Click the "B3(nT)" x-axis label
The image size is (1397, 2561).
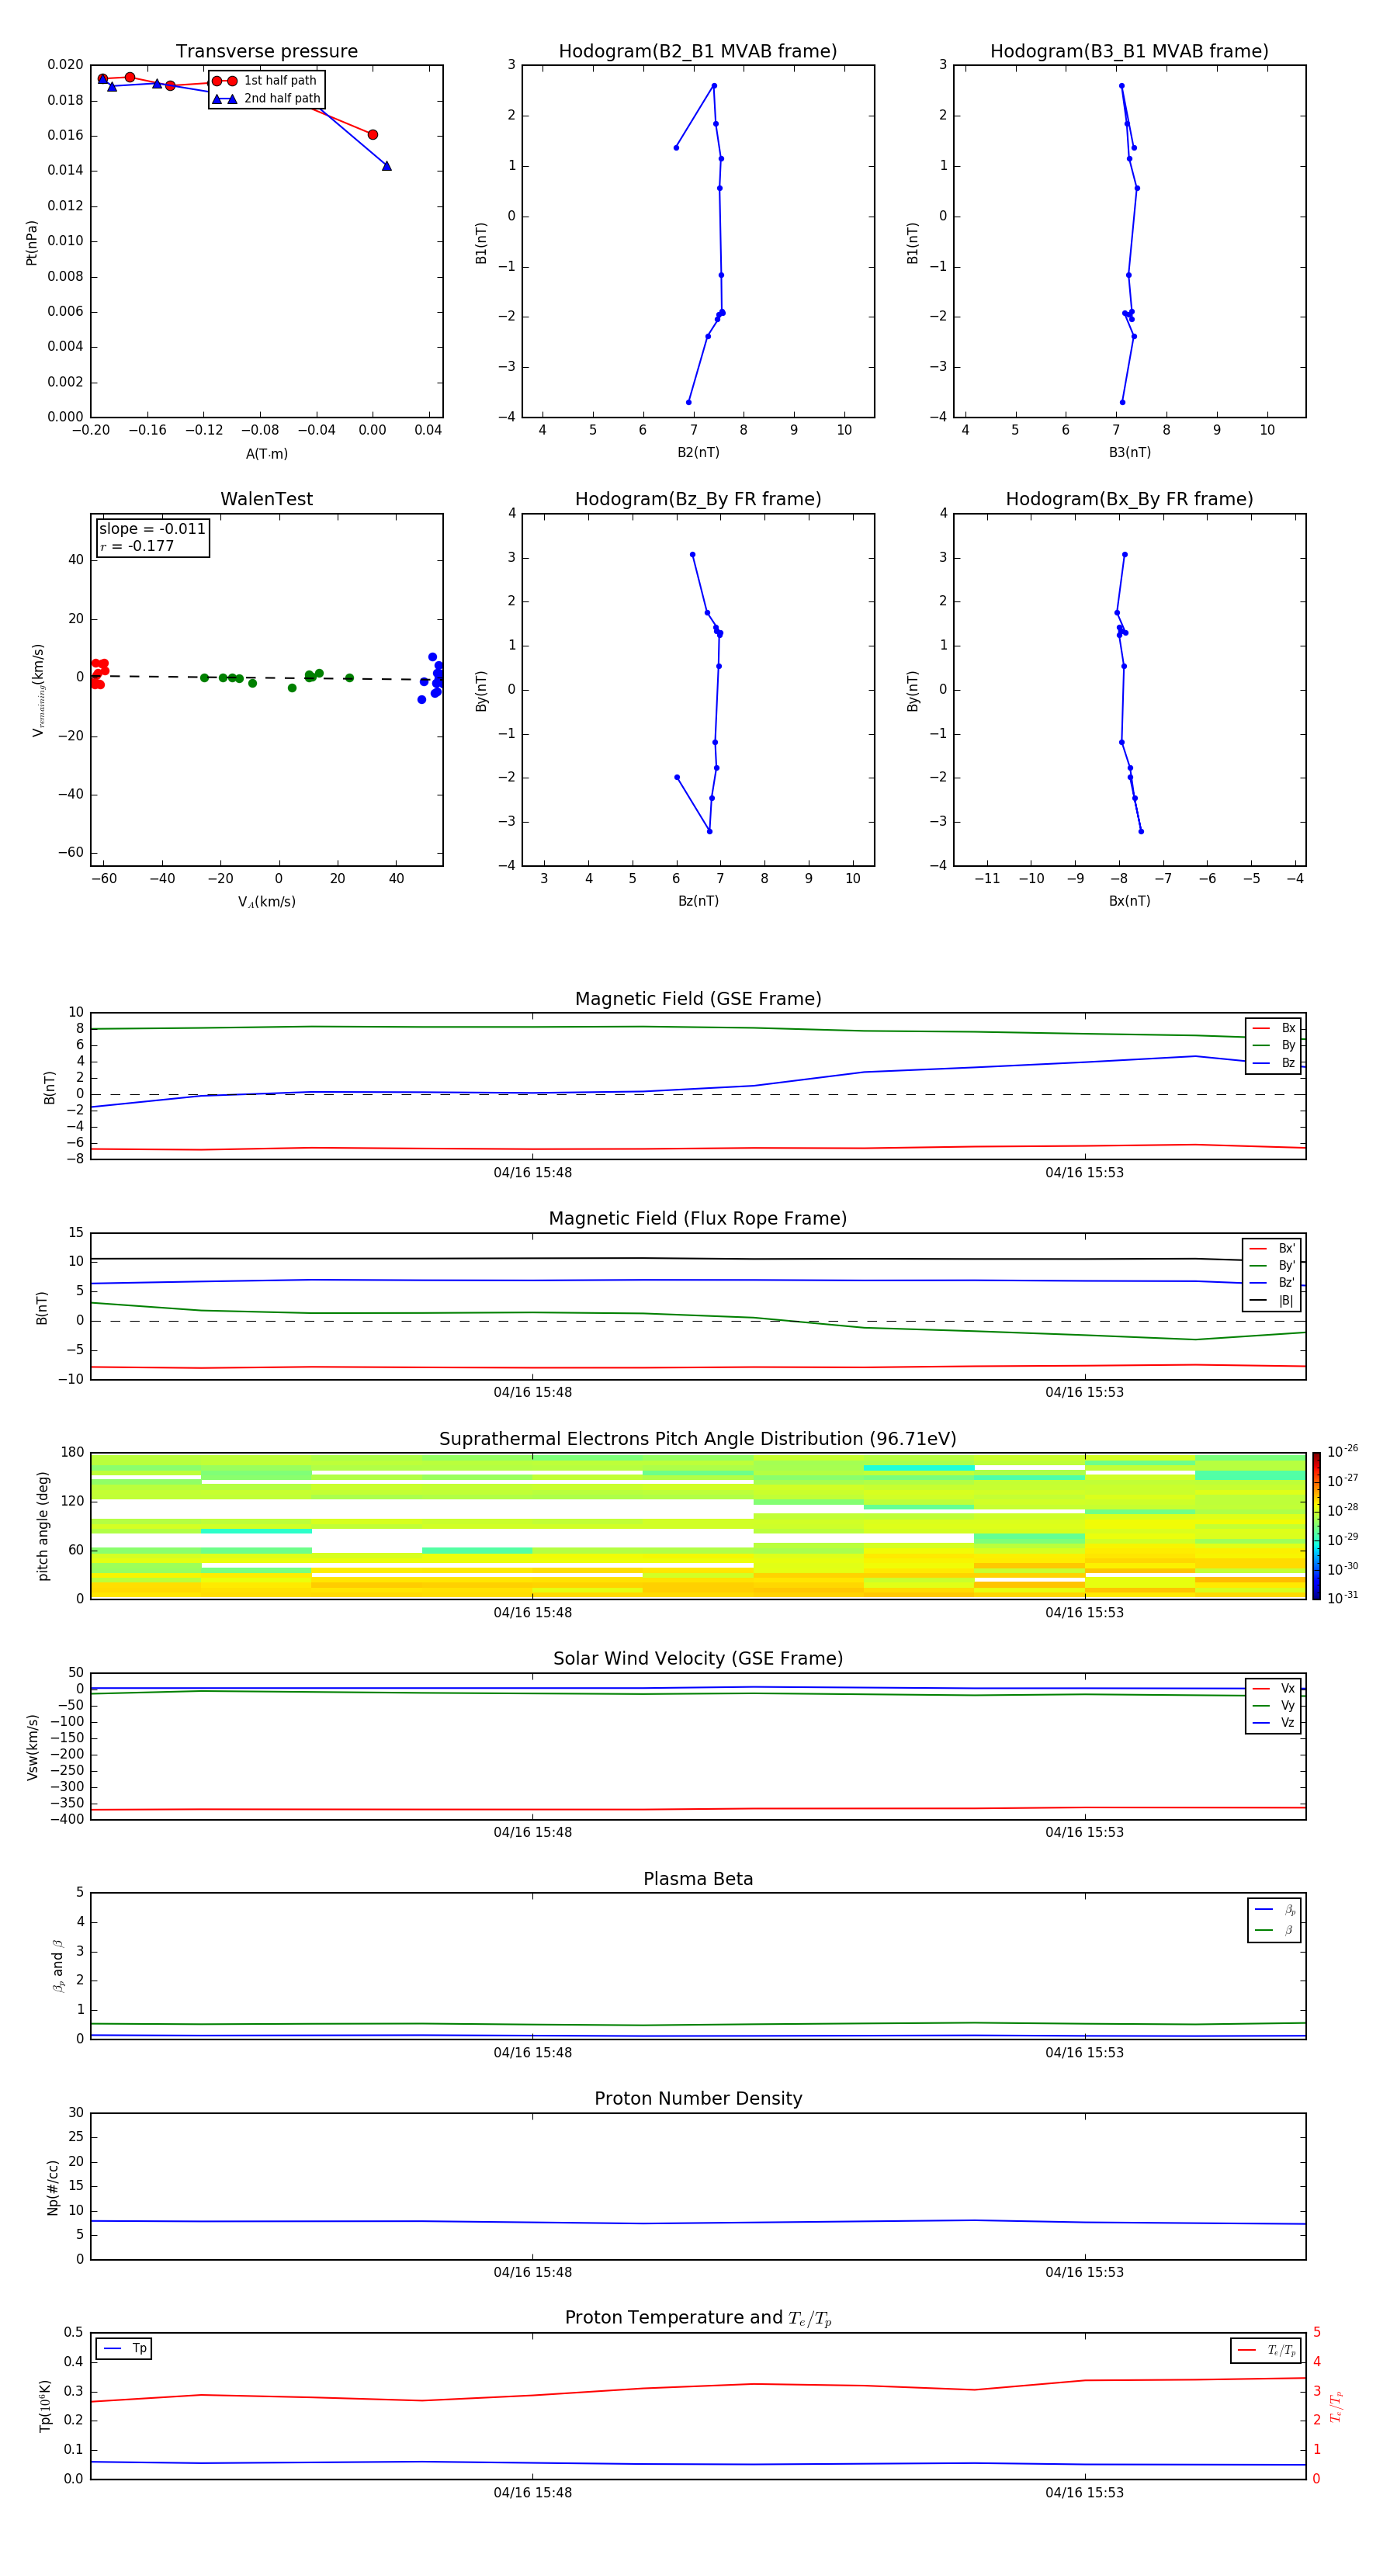1129,452
